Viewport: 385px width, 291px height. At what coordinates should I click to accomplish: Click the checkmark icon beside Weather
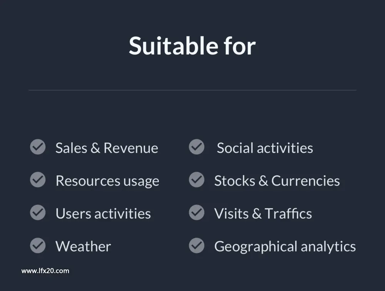point(38,245)
